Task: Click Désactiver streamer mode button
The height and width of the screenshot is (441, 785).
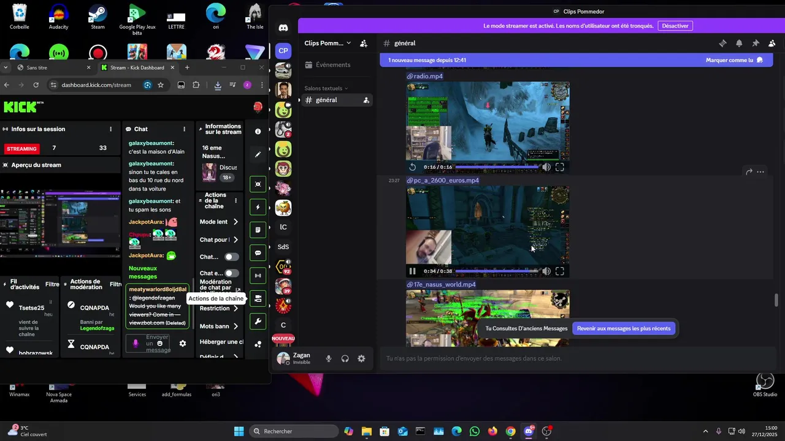Action: point(675,26)
